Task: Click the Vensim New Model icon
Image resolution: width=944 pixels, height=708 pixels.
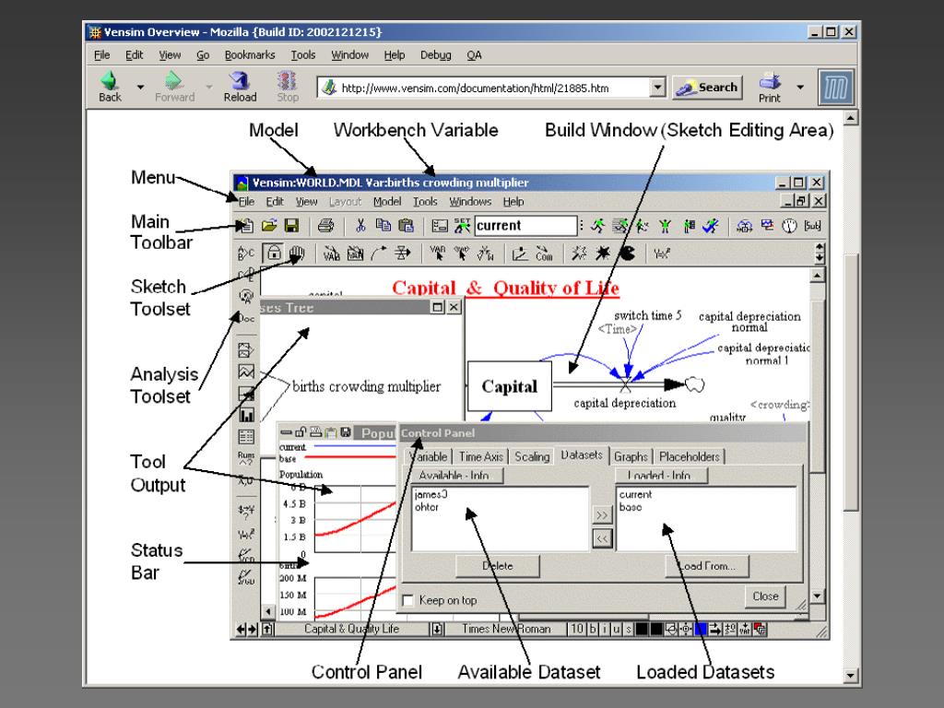Action: [245, 226]
